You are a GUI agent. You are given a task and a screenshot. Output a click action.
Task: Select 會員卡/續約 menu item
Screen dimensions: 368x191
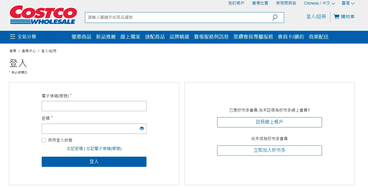click(x=291, y=37)
